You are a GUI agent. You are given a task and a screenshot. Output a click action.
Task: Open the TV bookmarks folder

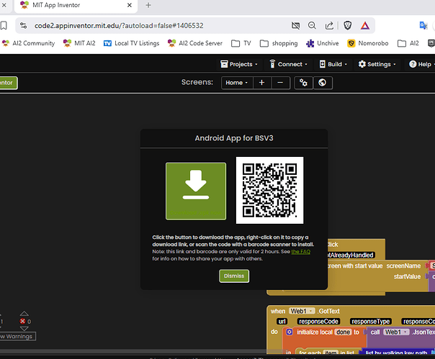click(241, 43)
